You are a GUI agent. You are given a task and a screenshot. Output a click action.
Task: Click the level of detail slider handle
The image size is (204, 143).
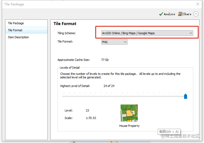(185, 96)
